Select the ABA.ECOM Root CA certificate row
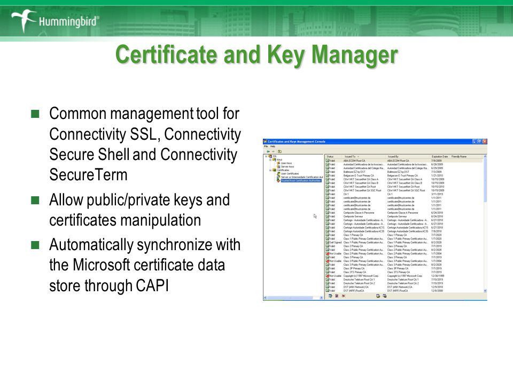This screenshot has width=513, height=384. 404,161
